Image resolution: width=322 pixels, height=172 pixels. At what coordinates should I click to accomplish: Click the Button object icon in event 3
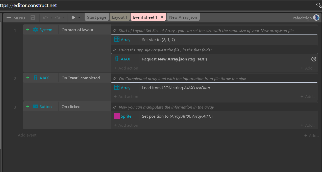(35, 107)
